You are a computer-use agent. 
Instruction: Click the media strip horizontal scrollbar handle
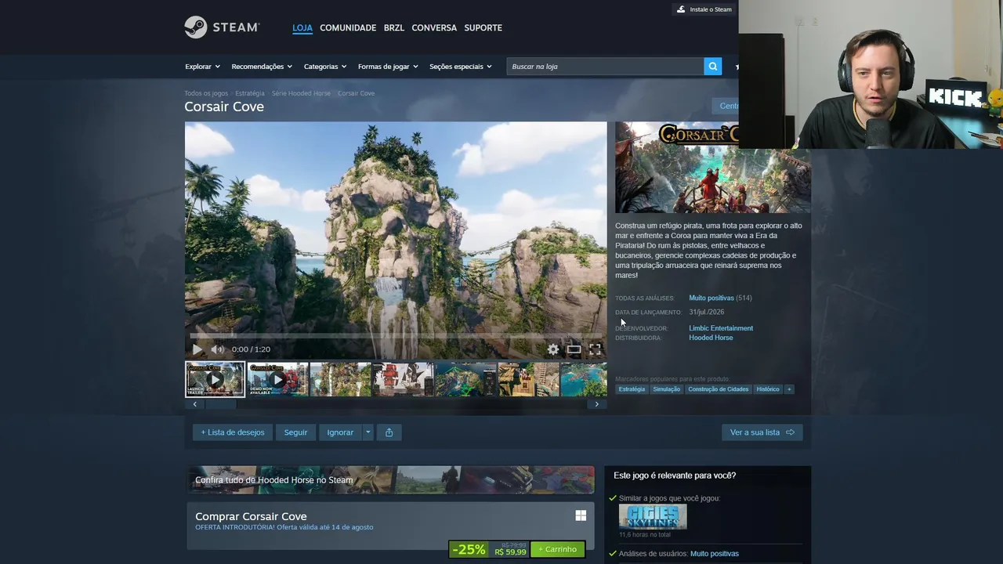point(220,404)
